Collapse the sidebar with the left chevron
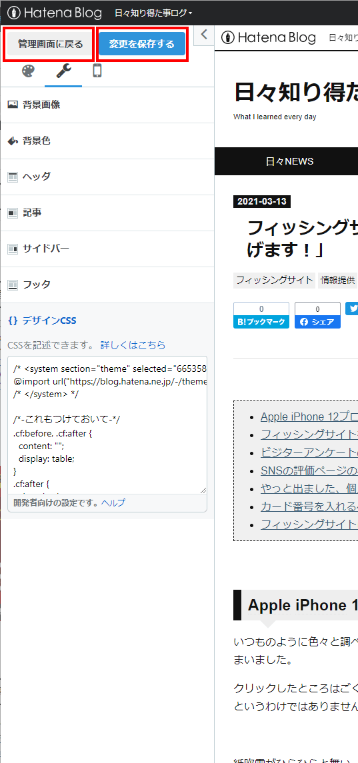Viewport: 358px width, 763px height. 204,35
